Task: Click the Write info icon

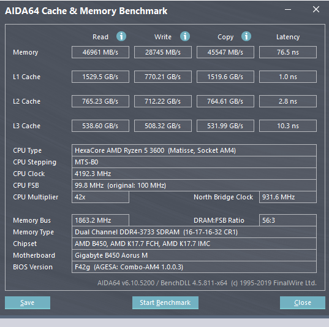Action: tap(185, 36)
